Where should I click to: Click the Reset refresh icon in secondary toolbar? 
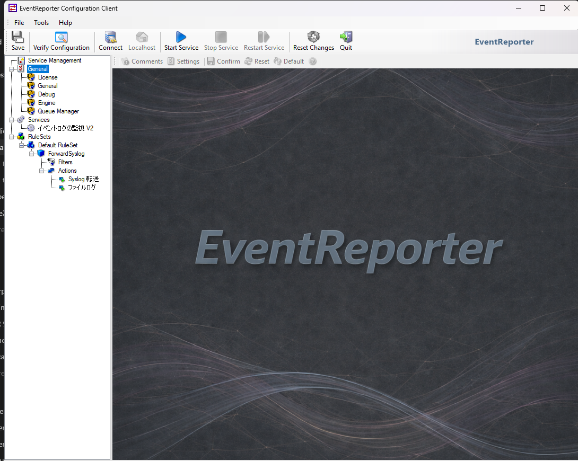click(249, 61)
